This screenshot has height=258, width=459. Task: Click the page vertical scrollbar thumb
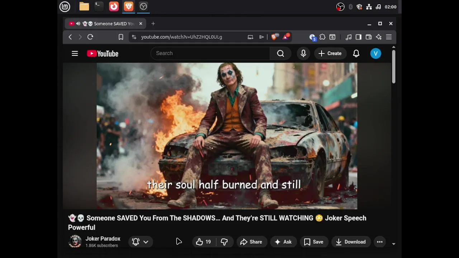pyautogui.click(x=393, y=66)
